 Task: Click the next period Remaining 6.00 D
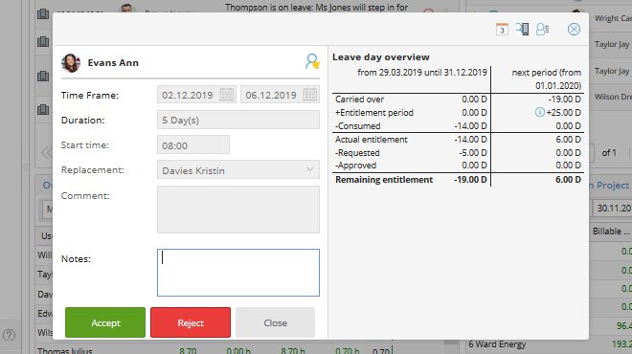568,180
